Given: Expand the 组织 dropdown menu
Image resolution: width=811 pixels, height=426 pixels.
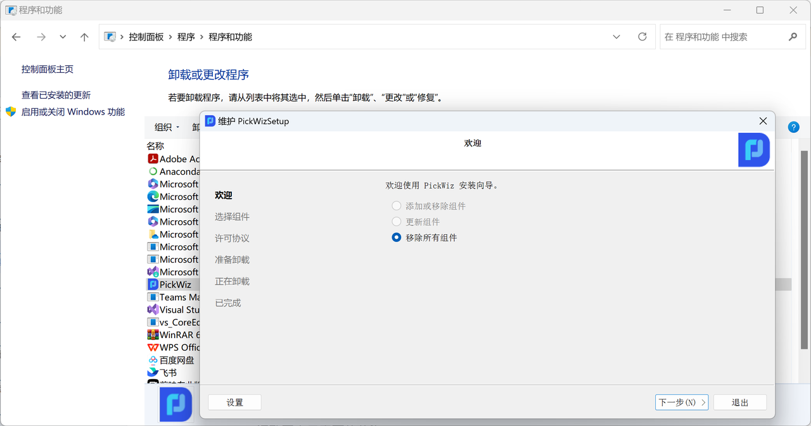Looking at the screenshot, I should pos(167,127).
